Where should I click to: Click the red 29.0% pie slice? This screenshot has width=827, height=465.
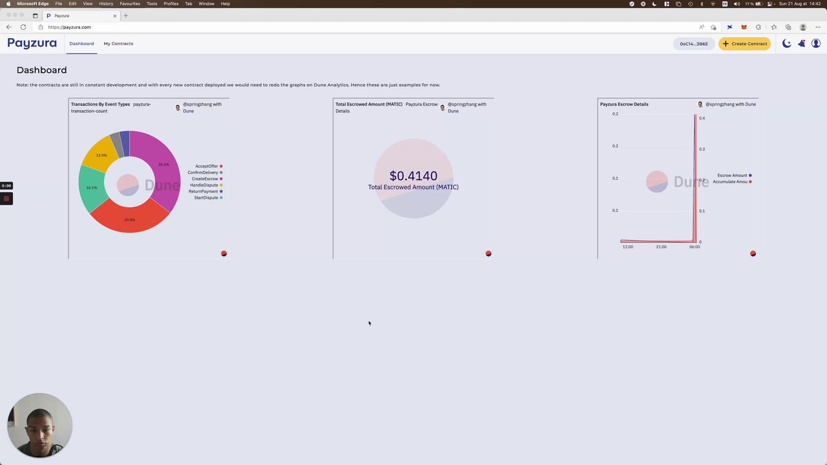click(x=130, y=220)
